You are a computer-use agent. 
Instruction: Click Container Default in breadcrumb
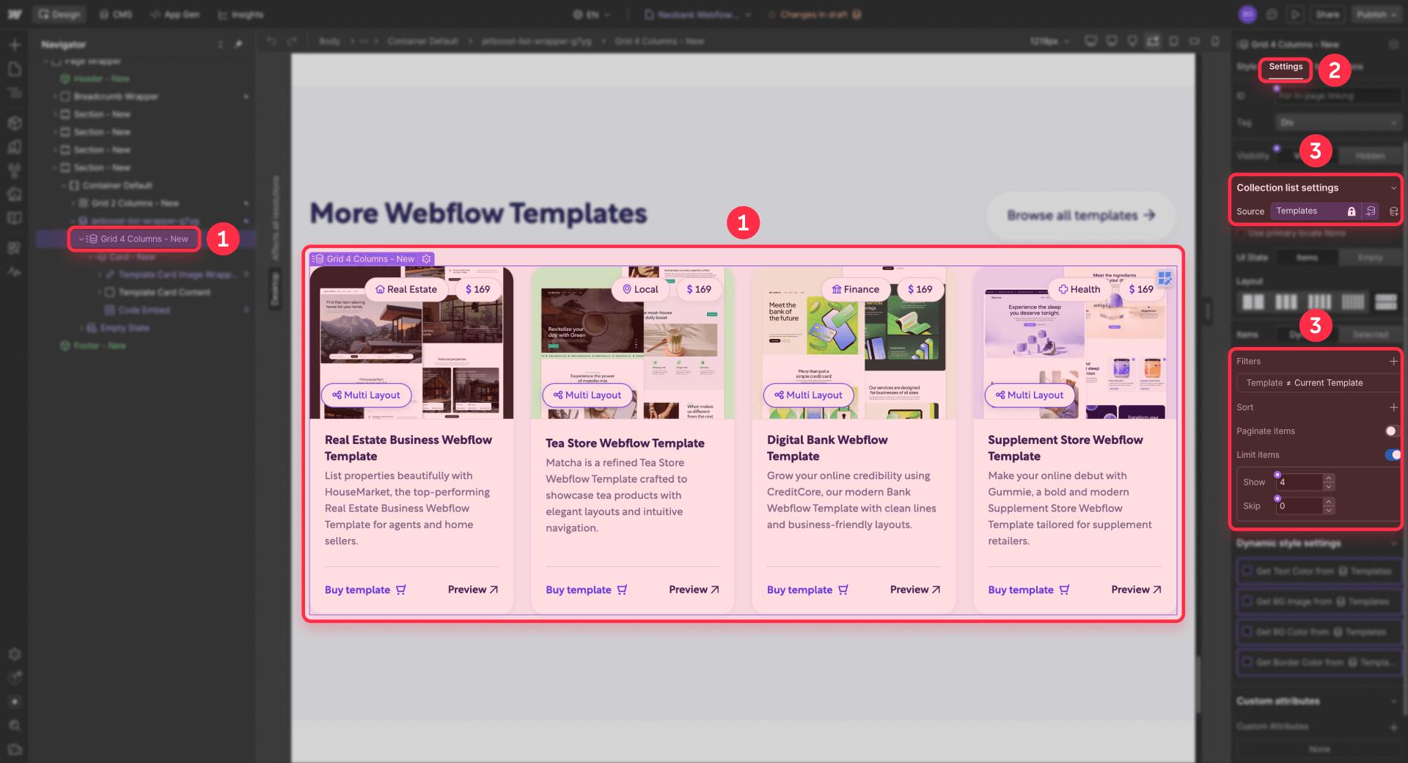click(x=422, y=41)
